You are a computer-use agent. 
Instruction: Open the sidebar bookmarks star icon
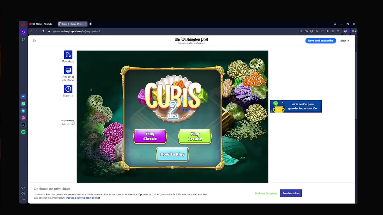(23, 39)
